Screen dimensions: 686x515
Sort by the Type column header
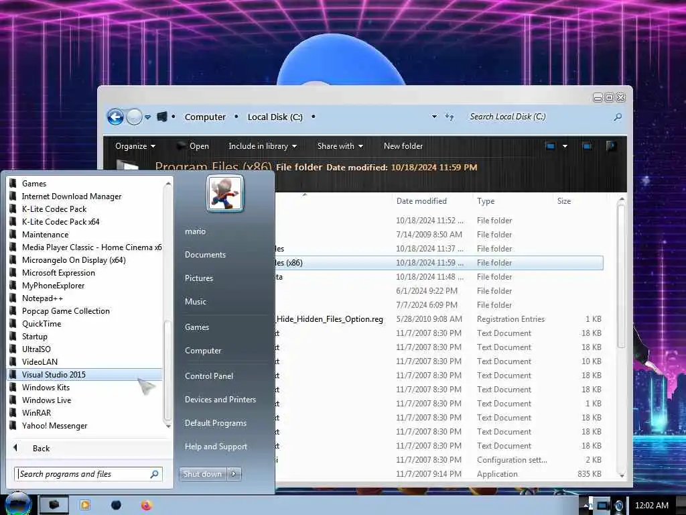pos(486,201)
